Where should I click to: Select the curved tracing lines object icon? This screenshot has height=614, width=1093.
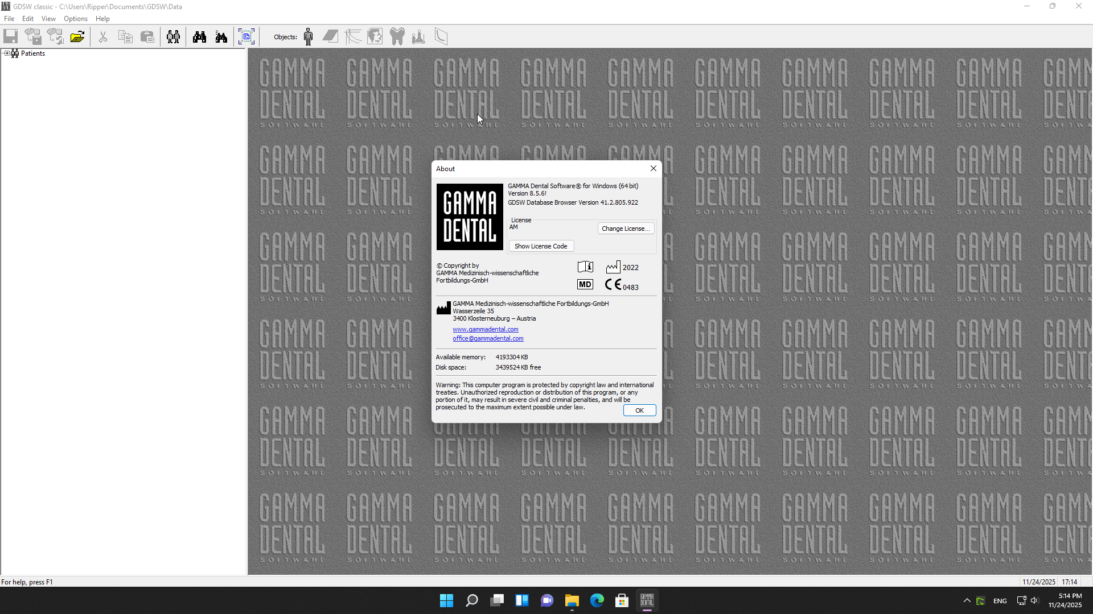tap(353, 37)
